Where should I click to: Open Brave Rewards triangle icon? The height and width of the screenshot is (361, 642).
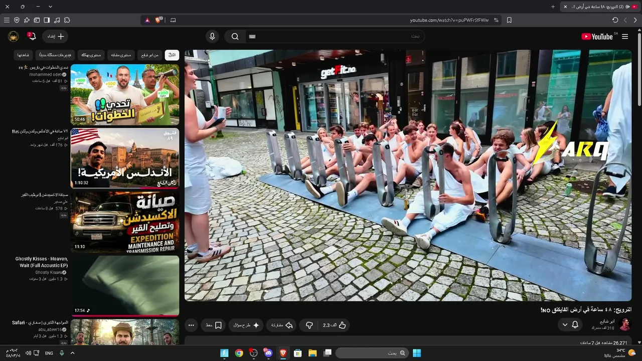[x=147, y=20]
